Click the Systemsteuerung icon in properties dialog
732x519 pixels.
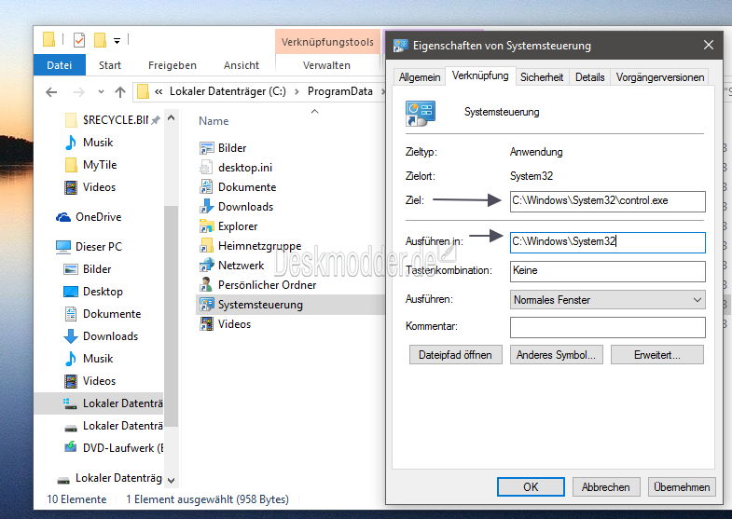coord(421,114)
